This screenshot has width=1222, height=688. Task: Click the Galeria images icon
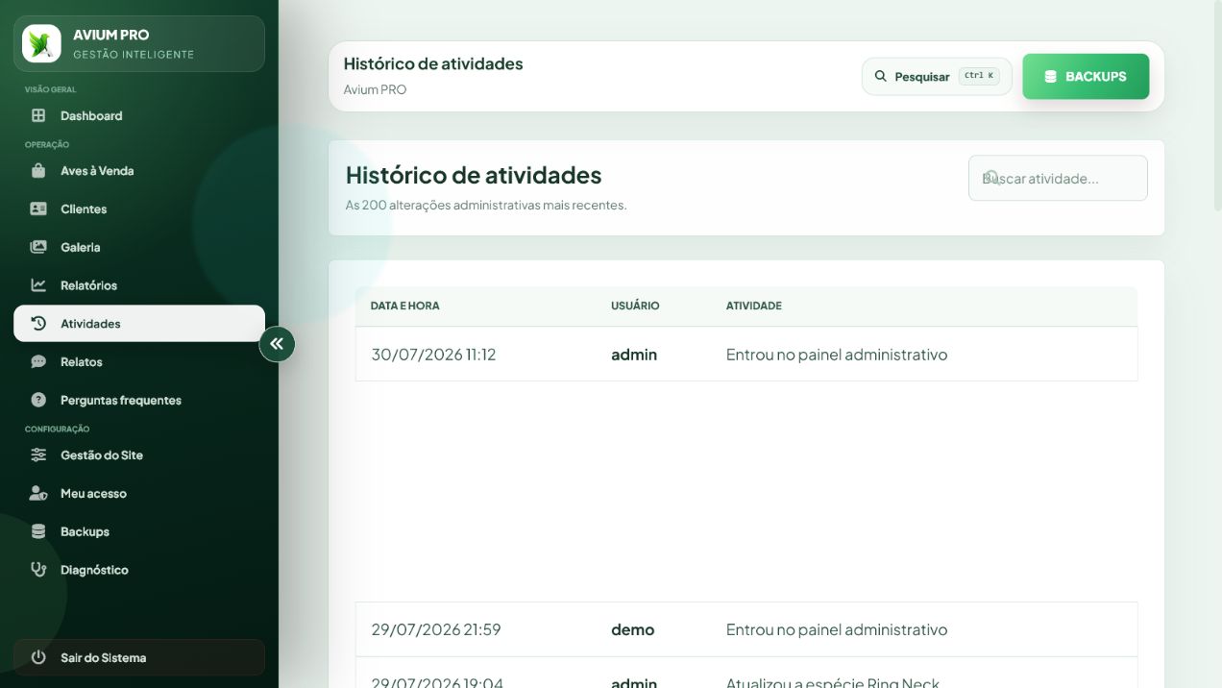(38, 247)
